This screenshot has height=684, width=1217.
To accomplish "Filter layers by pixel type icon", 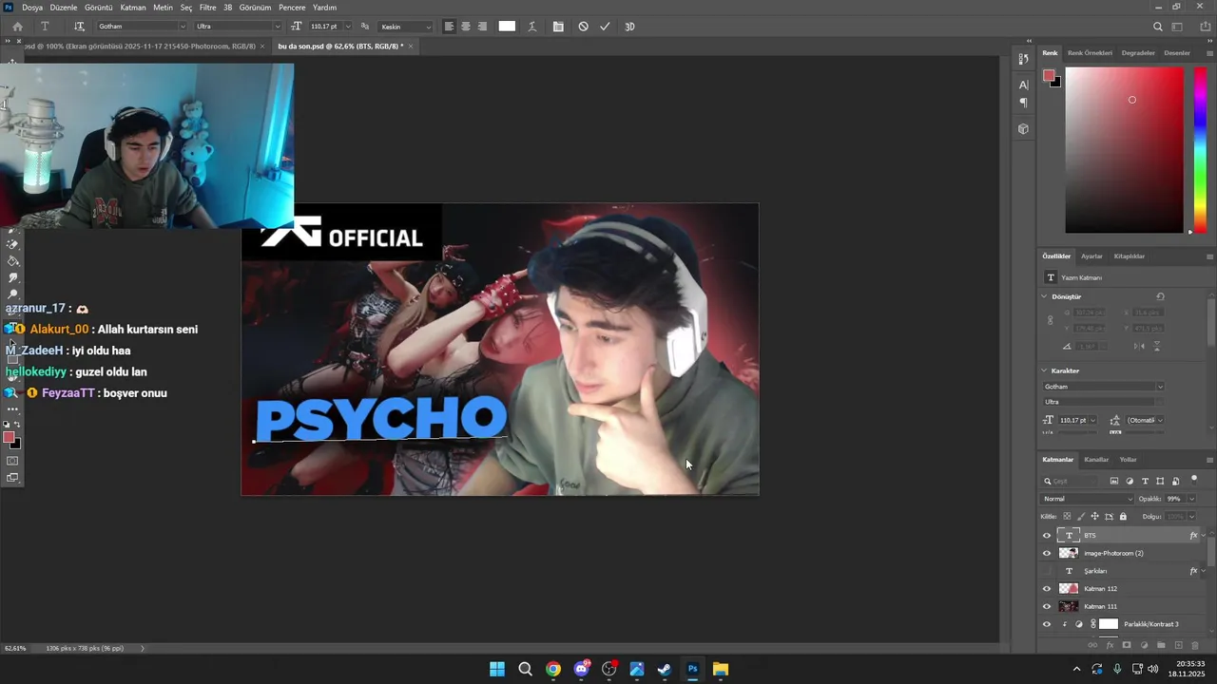I will tap(1114, 481).
